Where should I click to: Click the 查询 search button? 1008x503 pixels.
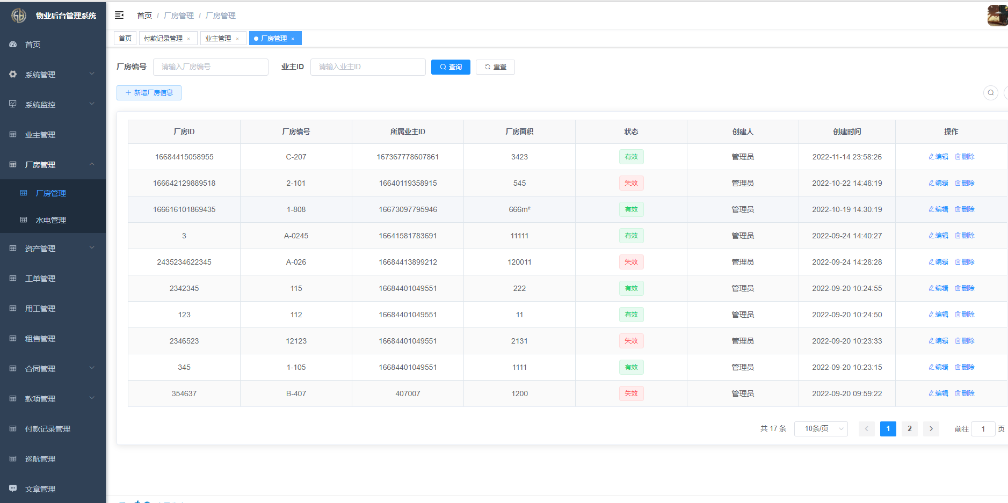pyautogui.click(x=451, y=67)
